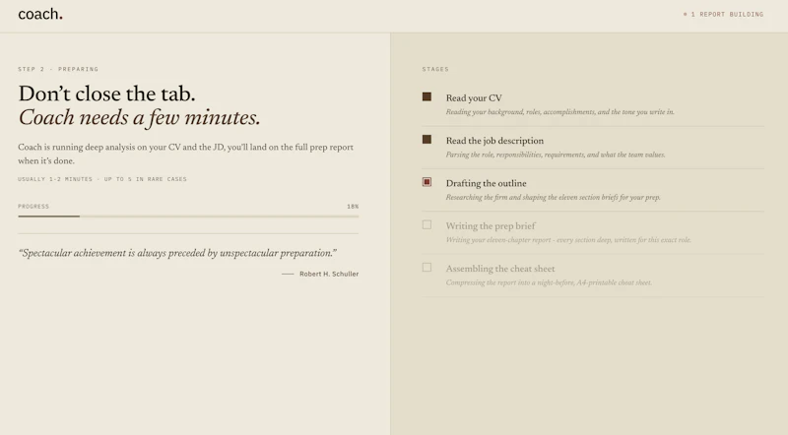Click the progress bar under Progress
Image resolution: width=788 pixels, height=435 pixels.
(x=188, y=217)
